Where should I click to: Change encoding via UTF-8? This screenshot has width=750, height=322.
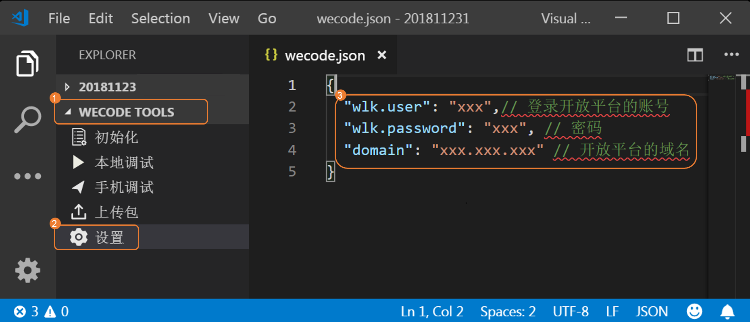pyautogui.click(x=571, y=312)
